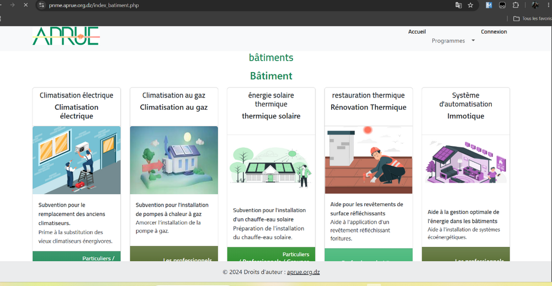Click the browser forward arrow
This screenshot has width=552, height=286.
pos(12,5)
